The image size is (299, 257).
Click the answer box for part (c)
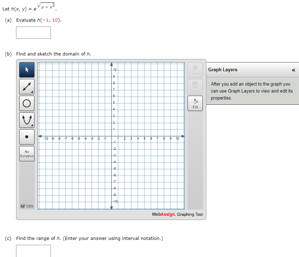pyautogui.click(x=33, y=251)
